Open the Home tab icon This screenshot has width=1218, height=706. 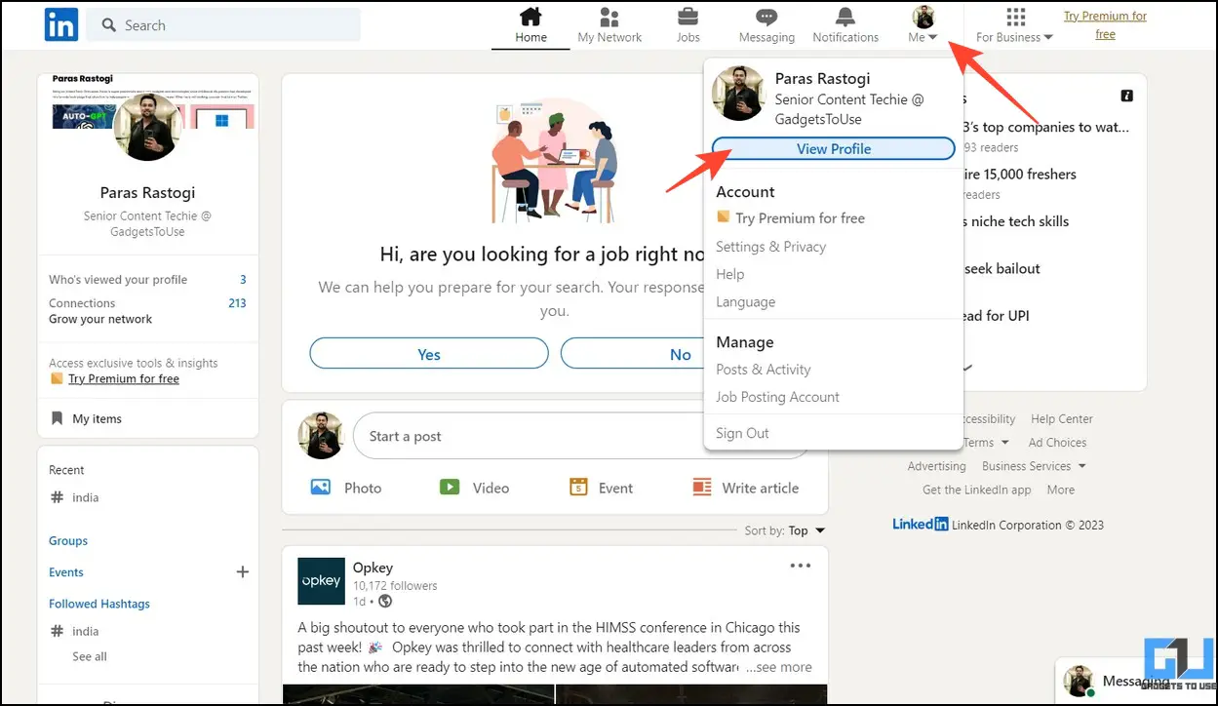tap(530, 17)
